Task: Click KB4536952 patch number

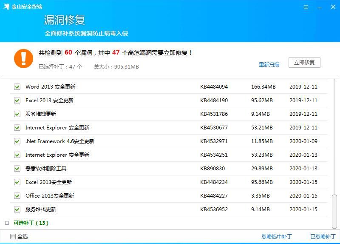Action: [x=214, y=209]
